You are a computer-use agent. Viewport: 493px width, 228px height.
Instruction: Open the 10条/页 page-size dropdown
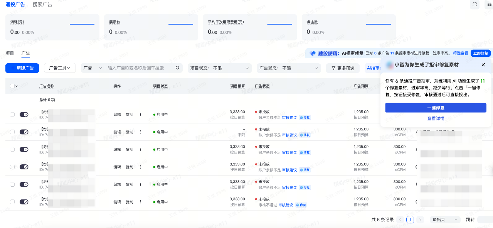[x=445, y=220]
